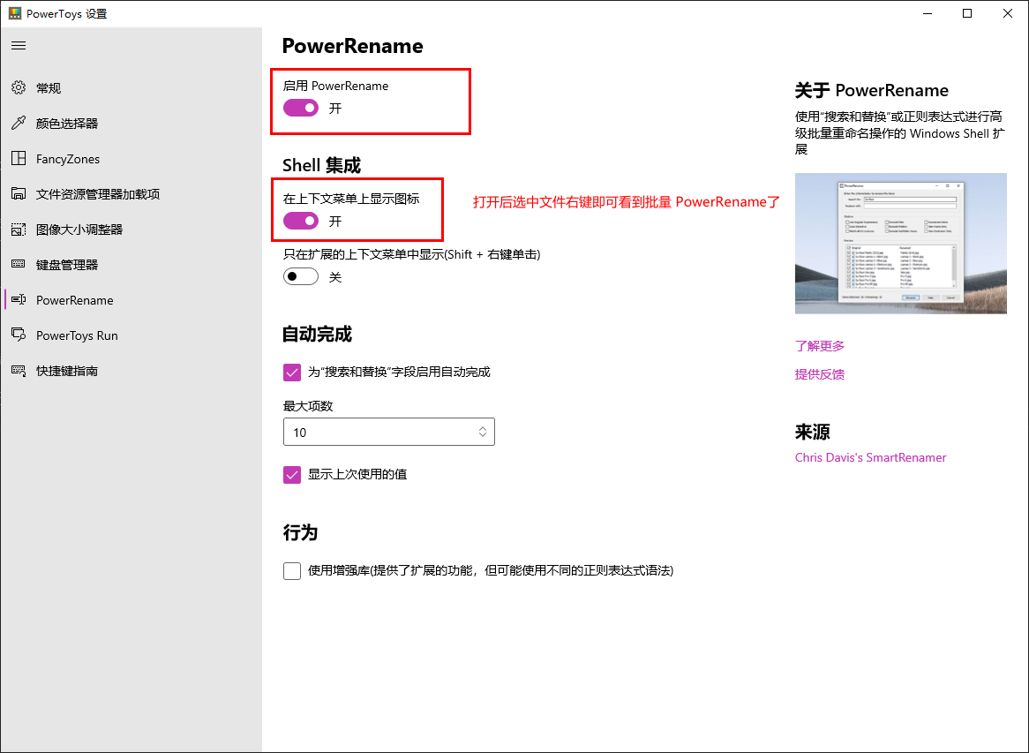Viewport: 1029px width, 753px height.
Task: Check 使用增强库 checkbox
Action: click(x=292, y=570)
